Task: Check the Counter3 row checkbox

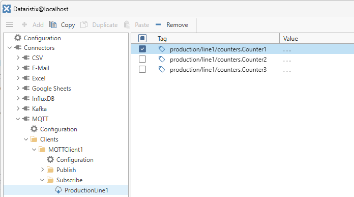Action: [x=142, y=69]
